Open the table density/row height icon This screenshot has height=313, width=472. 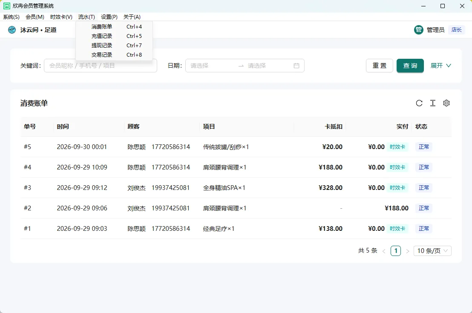pos(432,103)
